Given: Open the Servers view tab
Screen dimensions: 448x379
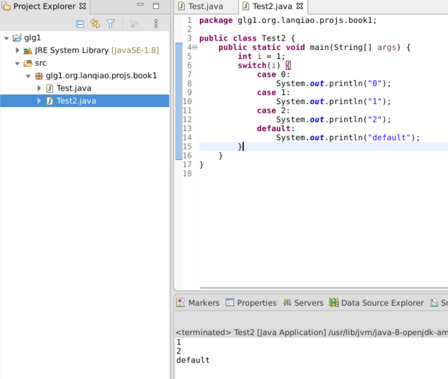Looking at the screenshot, I should tap(303, 303).
